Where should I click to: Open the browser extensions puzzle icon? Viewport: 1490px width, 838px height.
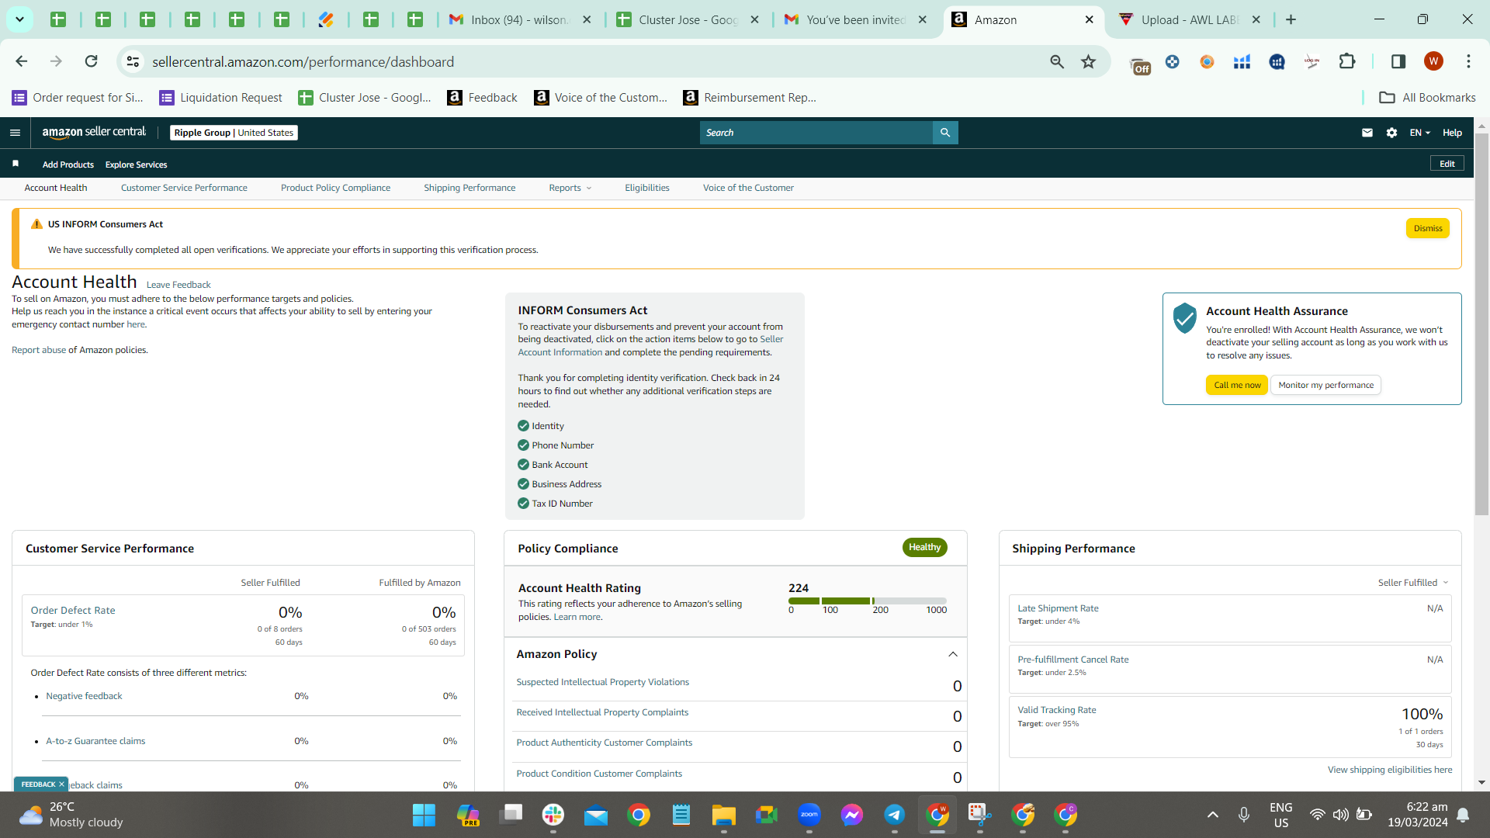click(x=1347, y=61)
